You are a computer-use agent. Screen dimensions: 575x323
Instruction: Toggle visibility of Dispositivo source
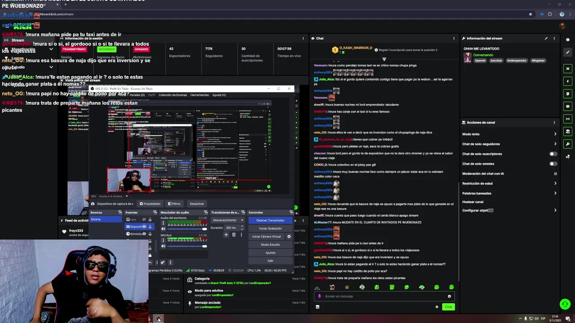coord(144,227)
